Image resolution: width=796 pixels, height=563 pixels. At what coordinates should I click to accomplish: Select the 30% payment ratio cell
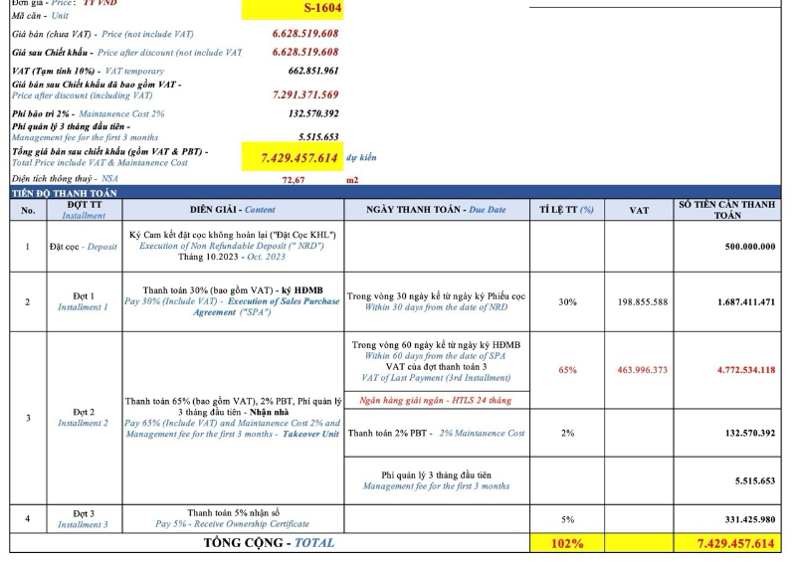[567, 302]
